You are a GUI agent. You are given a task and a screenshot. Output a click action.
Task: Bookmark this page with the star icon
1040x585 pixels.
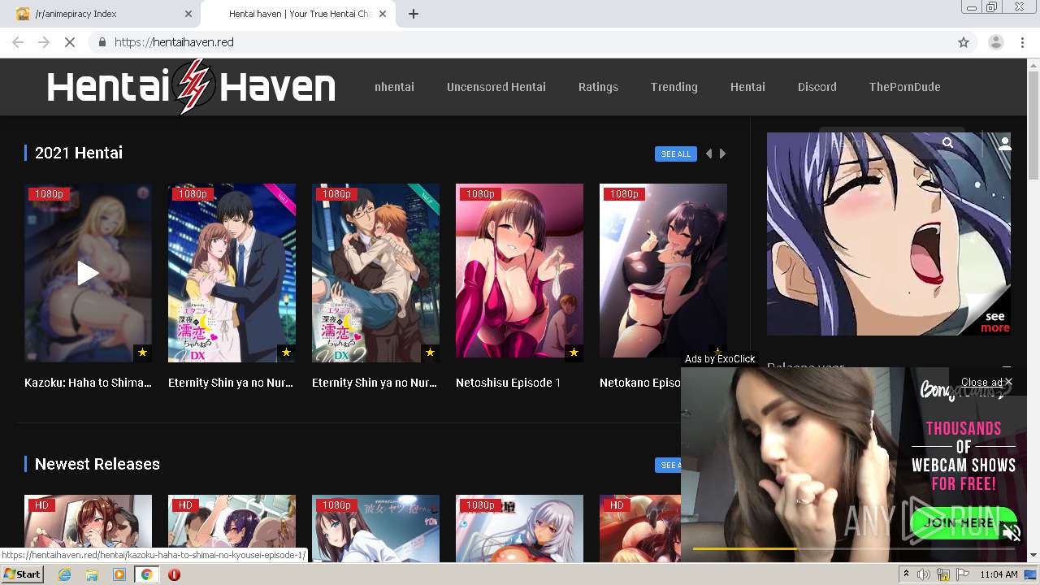click(964, 42)
